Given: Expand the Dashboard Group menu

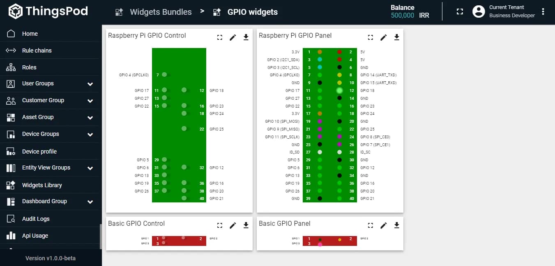Looking at the screenshot, I should [90, 202].
